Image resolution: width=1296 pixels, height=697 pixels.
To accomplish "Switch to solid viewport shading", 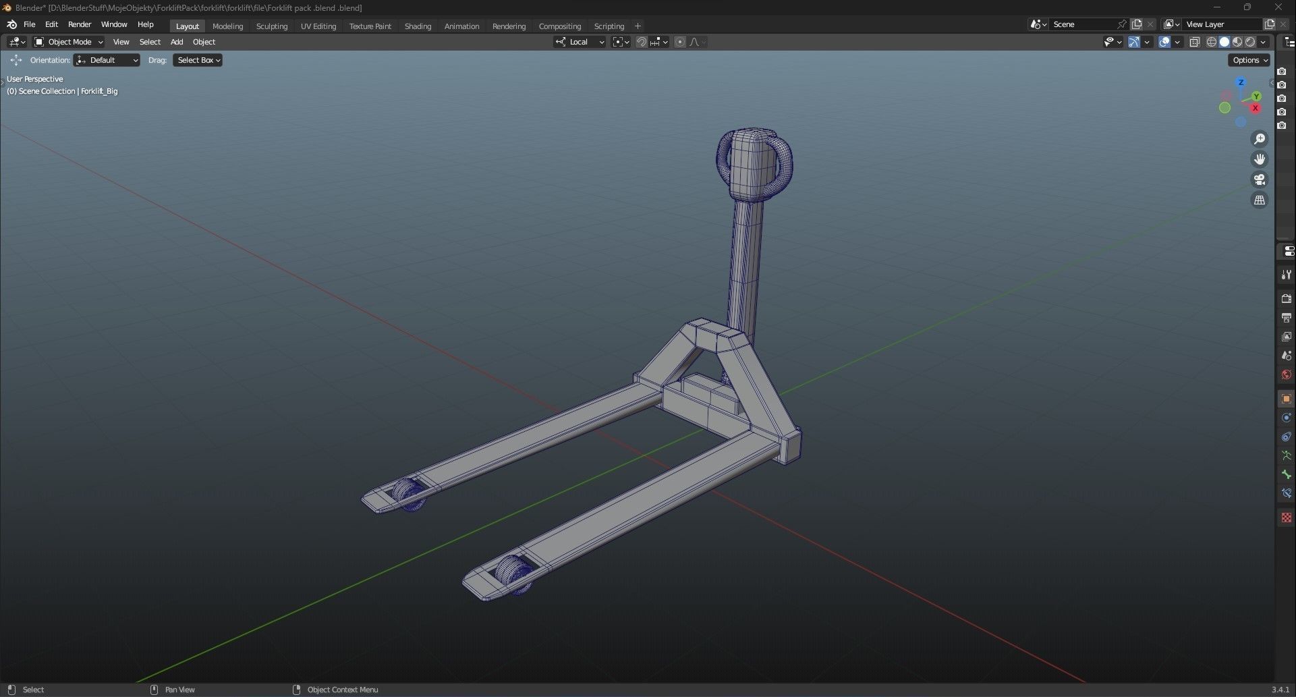I will [1224, 42].
